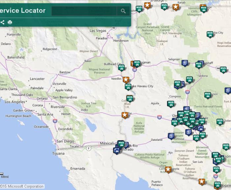Click the share icon
The width and height of the screenshot is (231, 190).
(x=2, y=22)
